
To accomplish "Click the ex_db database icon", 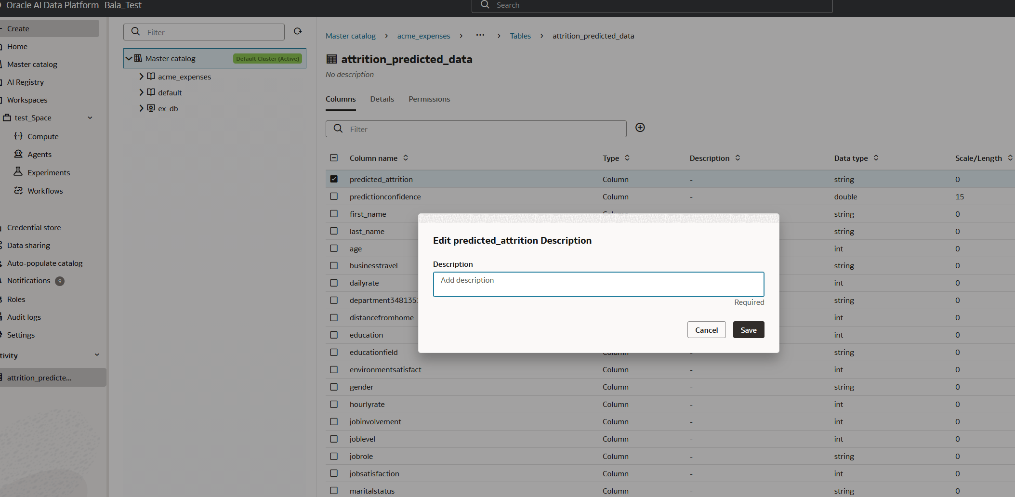I will point(151,108).
